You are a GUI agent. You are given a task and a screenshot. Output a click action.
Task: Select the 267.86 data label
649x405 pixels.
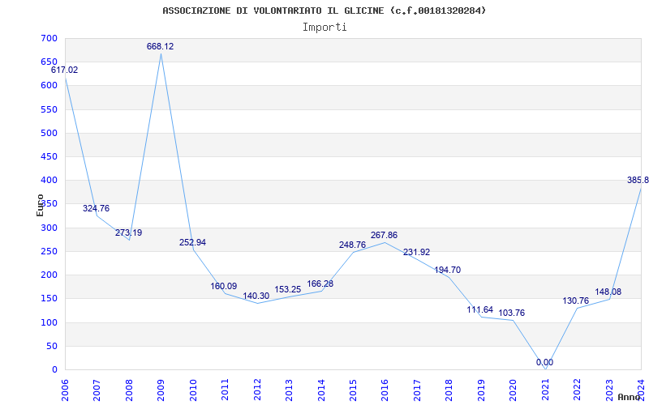click(x=384, y=235)
